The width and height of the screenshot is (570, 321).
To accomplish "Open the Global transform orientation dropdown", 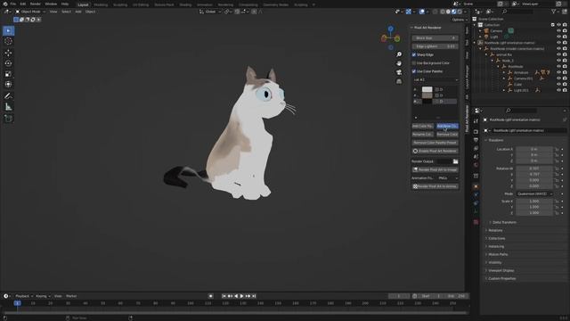I will click(x=210, y=12).
